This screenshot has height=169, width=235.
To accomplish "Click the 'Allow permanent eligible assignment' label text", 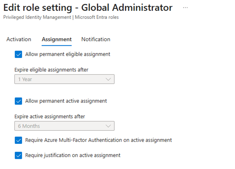I will tap(68, 54).
